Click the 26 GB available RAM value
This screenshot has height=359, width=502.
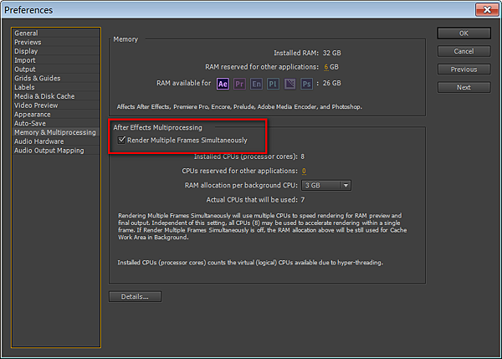(x=331, y=83)
